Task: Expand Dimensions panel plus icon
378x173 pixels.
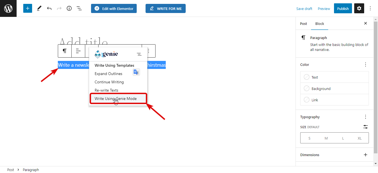Action: 366,155
